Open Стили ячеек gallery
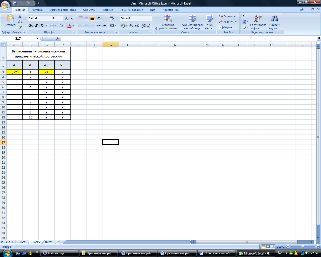 [209, 22]
